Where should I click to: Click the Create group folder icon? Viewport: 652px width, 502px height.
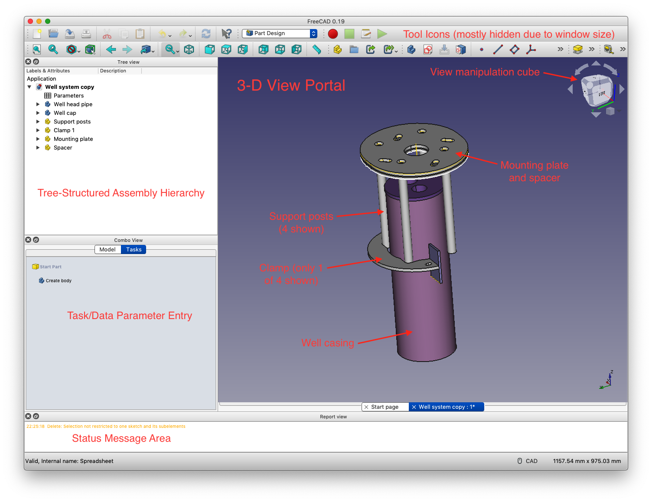354,49
